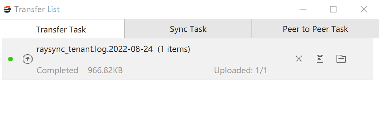Select the raysync_tenant.log.2022-08-24 file name

(95, 49)
